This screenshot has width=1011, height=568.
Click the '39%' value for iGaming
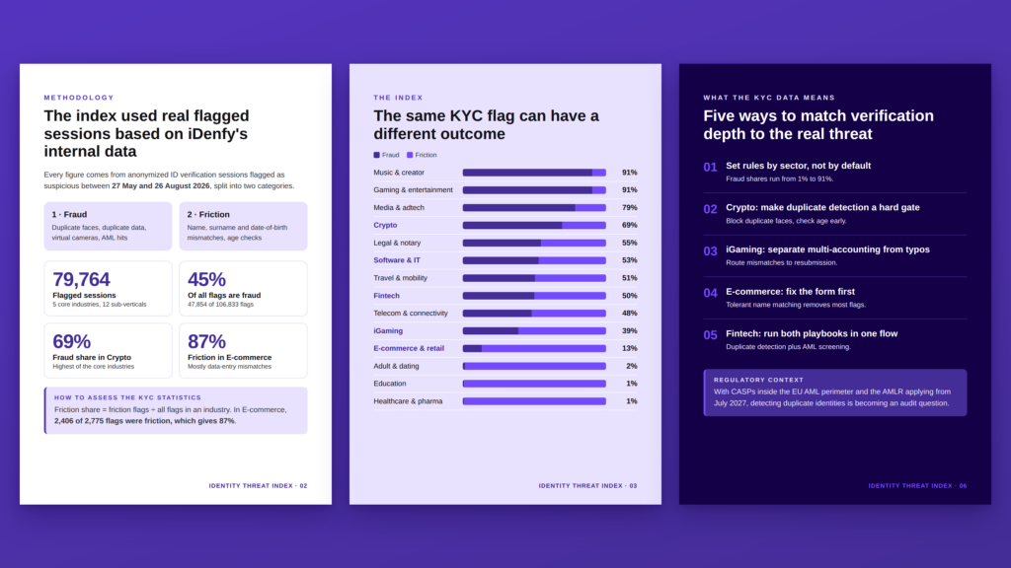click(x=629, y=331)
